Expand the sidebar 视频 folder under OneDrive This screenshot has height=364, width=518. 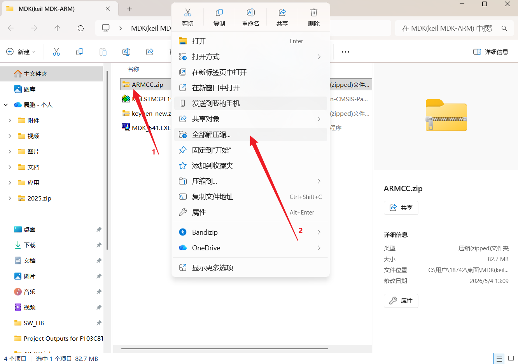point(10,136)
